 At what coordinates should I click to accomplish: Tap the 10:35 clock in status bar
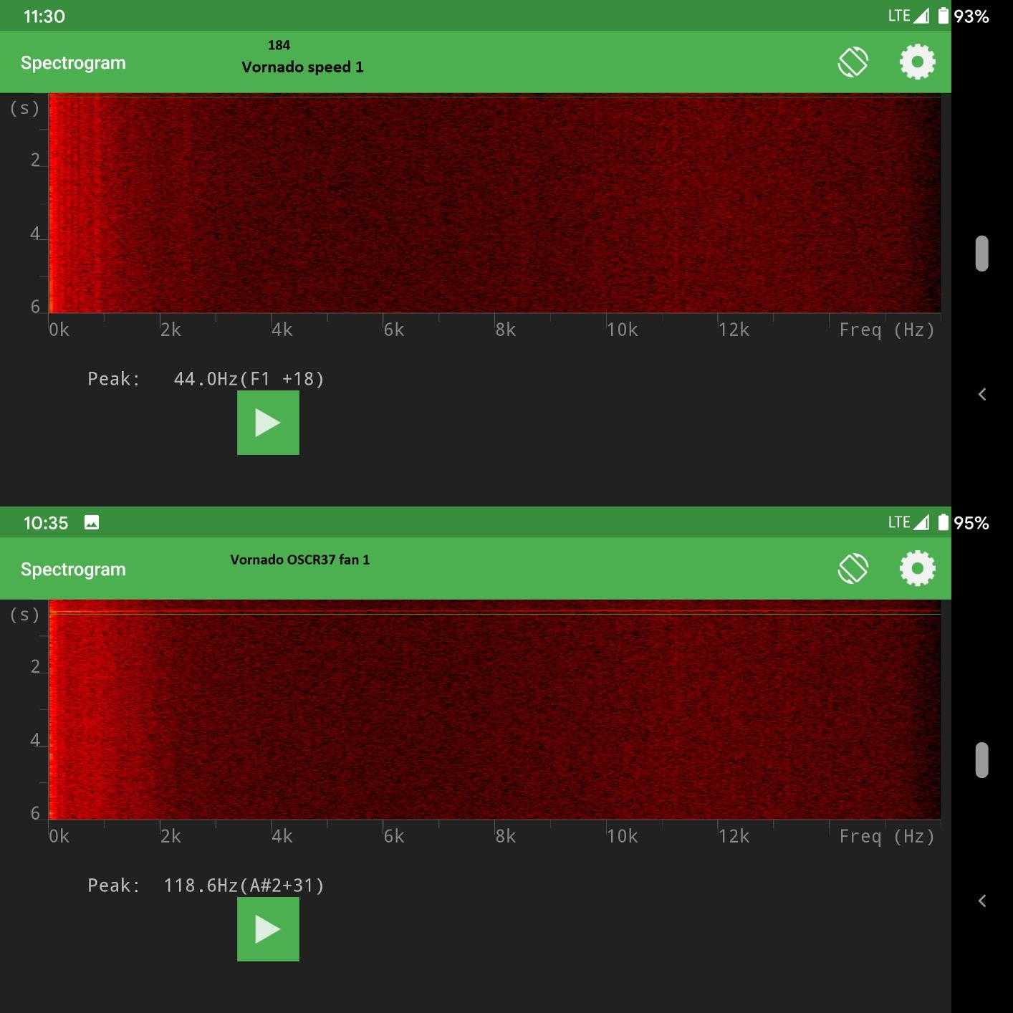point(46,522)
